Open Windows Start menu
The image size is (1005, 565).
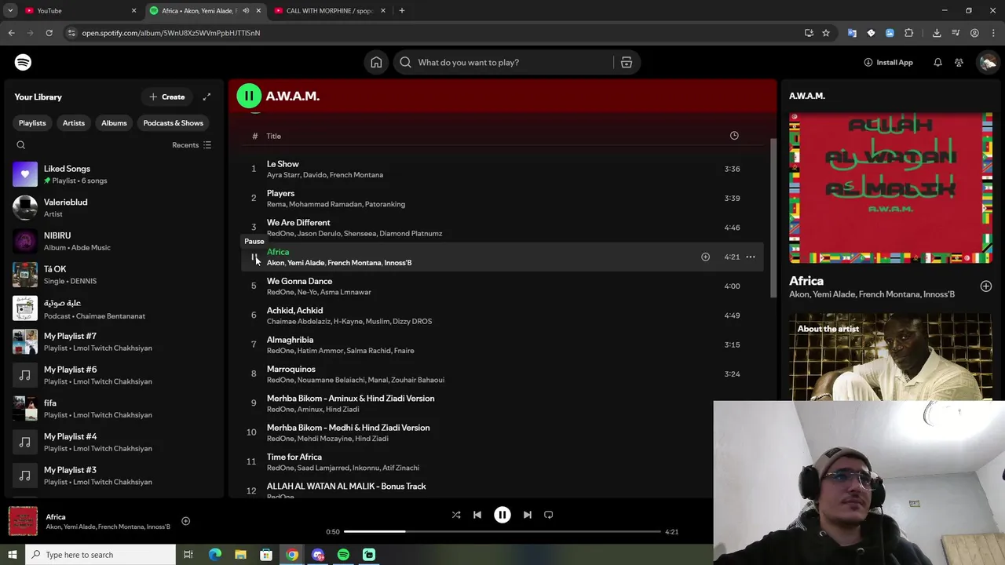point(12,555)
